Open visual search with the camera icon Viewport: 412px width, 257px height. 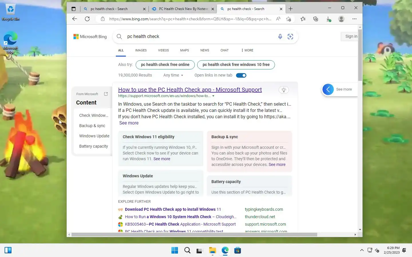click(x=290, y=37)
